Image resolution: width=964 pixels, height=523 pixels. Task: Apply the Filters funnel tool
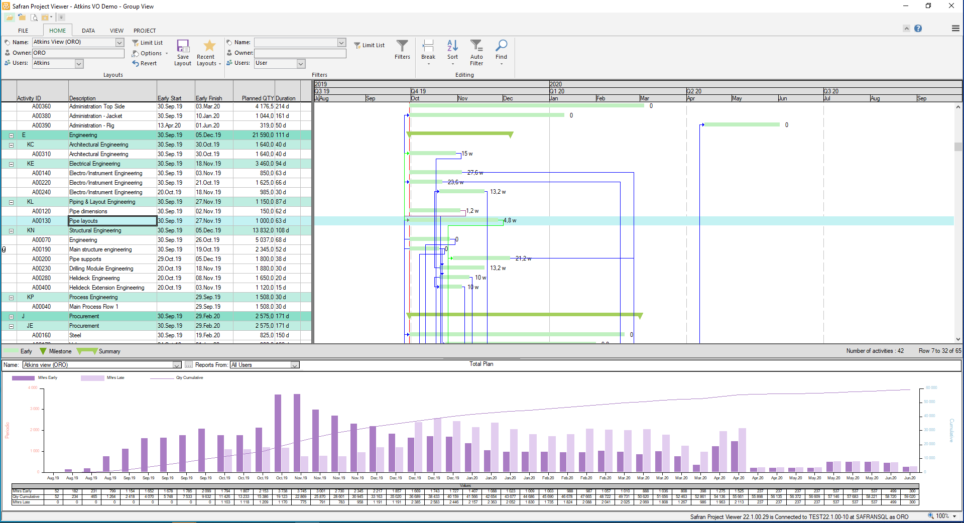tap(402, 48)
